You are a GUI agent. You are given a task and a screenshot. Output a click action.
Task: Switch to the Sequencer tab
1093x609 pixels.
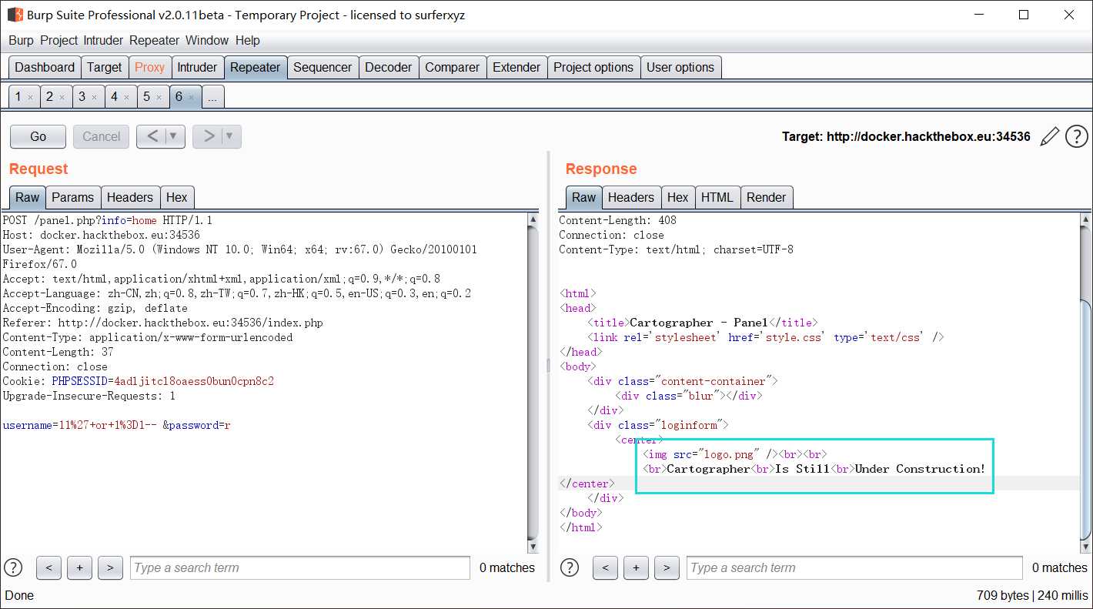click(322, 67)
